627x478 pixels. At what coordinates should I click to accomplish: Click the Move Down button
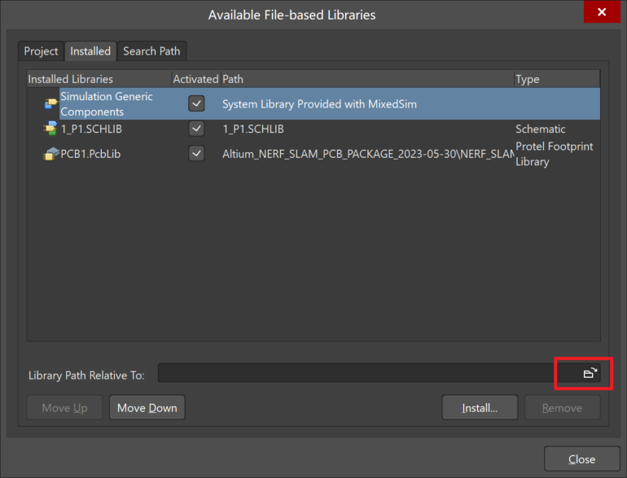point(147,408)
